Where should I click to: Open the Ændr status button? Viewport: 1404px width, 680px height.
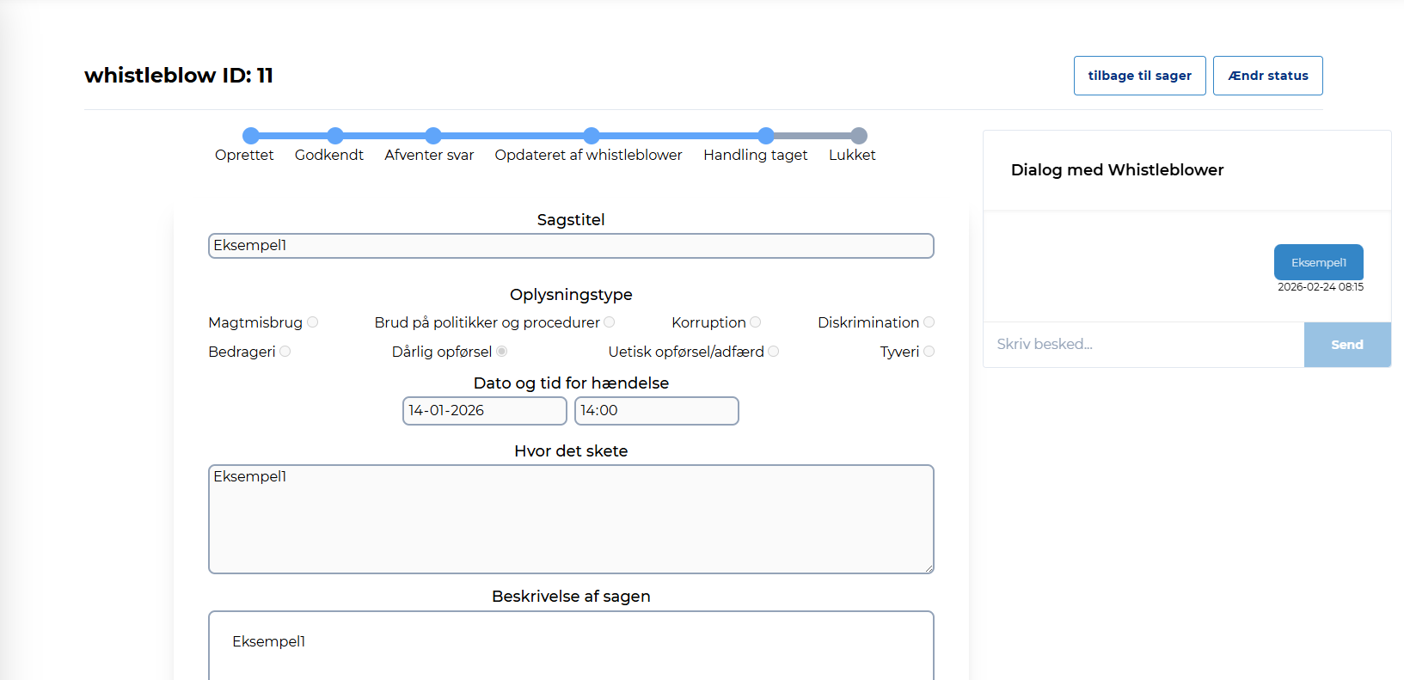click(1267, 76)
